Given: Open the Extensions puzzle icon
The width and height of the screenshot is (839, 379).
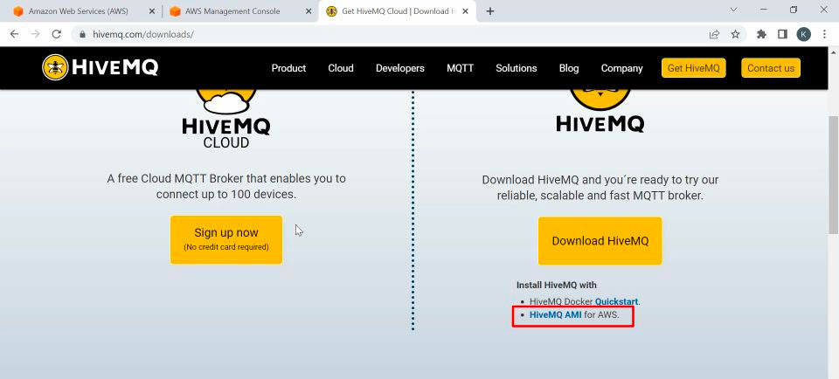Looking at the screenshot, I should point(761,34).
